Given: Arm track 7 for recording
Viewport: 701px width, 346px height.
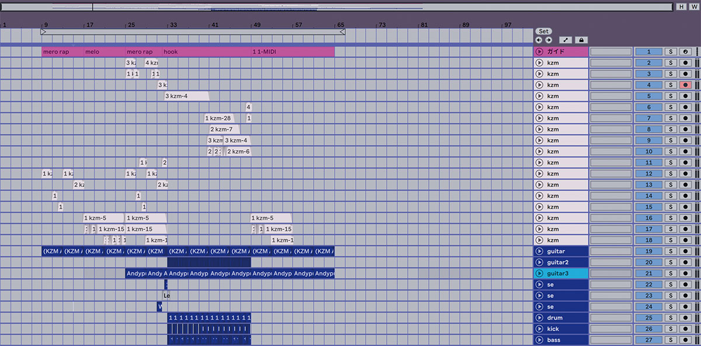Looking at the screenshot, I should [686, 118].
